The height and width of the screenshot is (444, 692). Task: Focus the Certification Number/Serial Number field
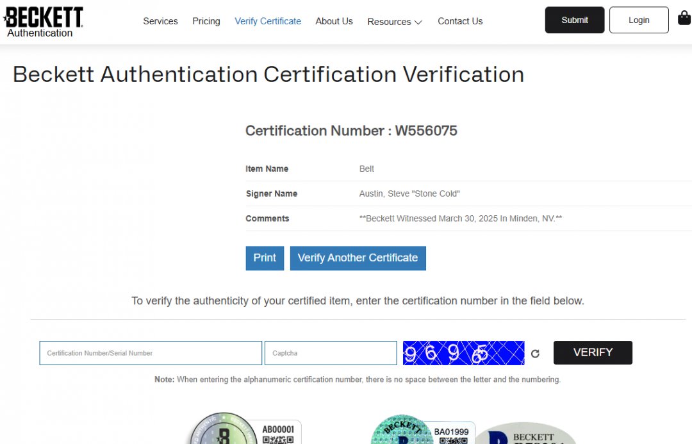pos(151,353)
